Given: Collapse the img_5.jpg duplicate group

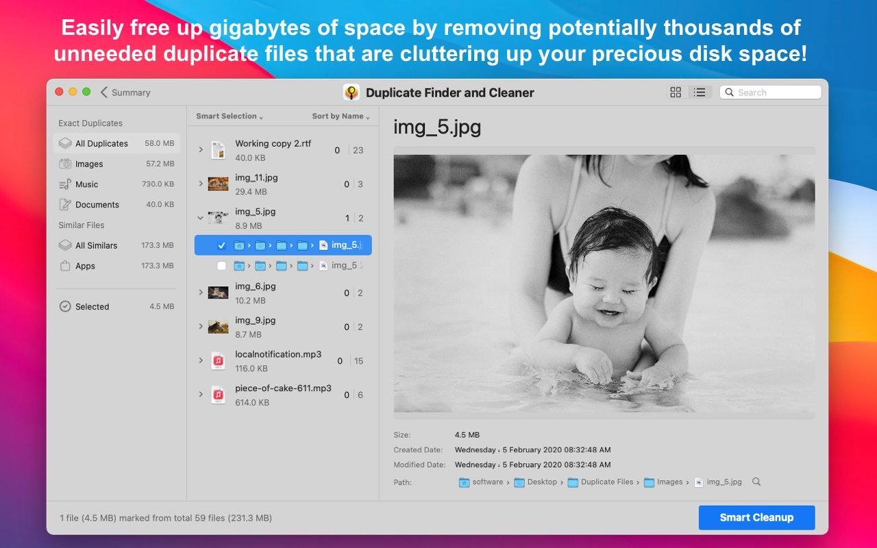Looking at the screenshot, I should point(201,219).
